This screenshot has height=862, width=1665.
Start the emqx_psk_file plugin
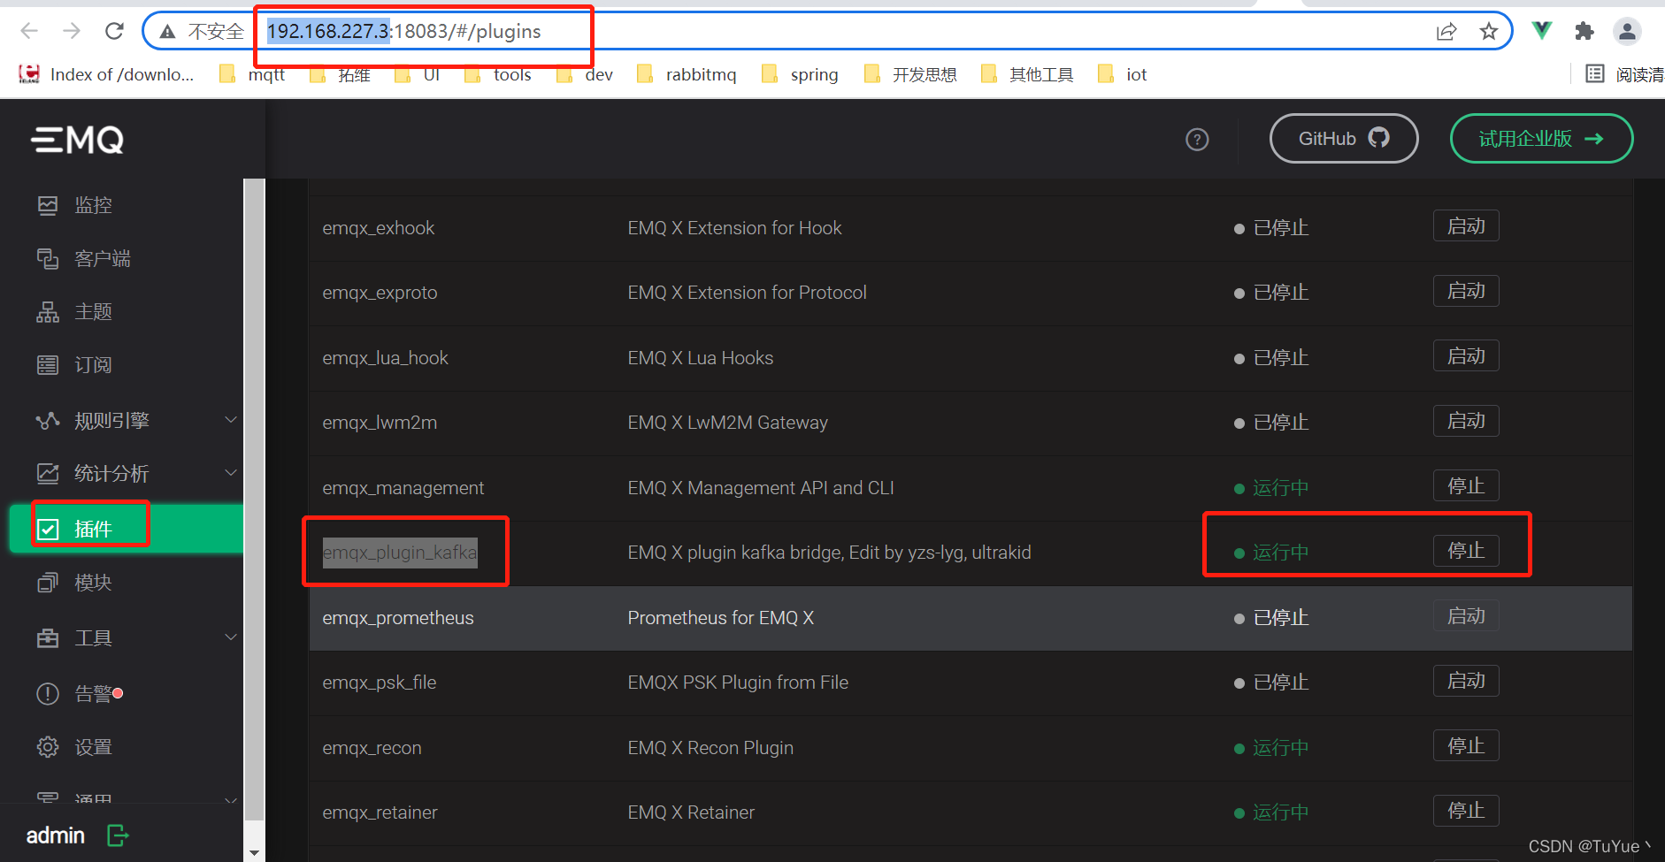tap(1466, 681)
